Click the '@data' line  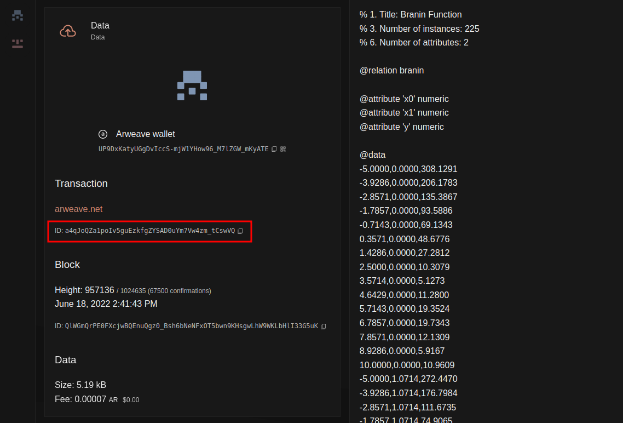tap(372, 155)
